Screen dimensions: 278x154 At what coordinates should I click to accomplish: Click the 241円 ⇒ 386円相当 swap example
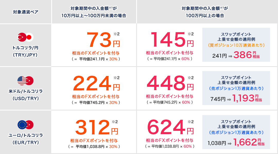pos(236,55)
